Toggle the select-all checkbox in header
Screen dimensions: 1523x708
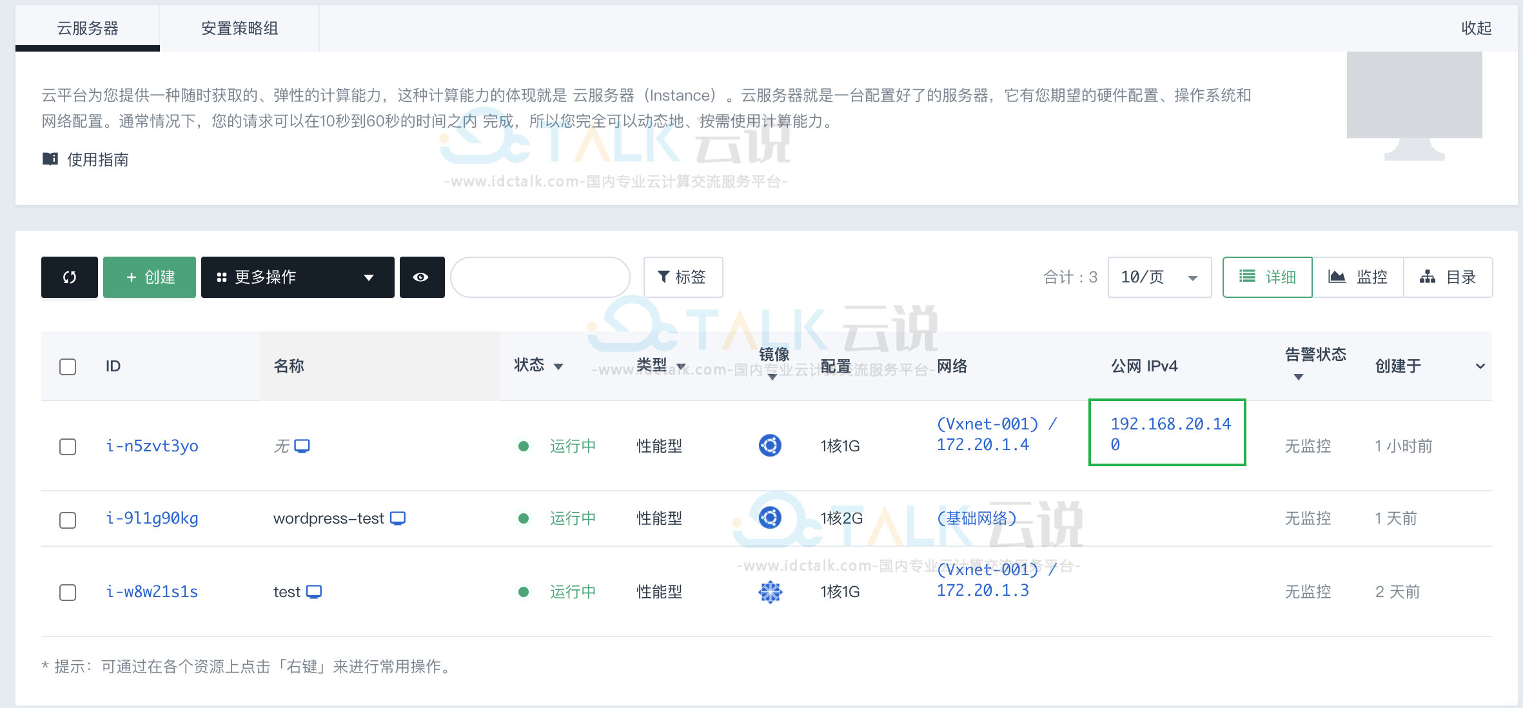pos(68,367)
